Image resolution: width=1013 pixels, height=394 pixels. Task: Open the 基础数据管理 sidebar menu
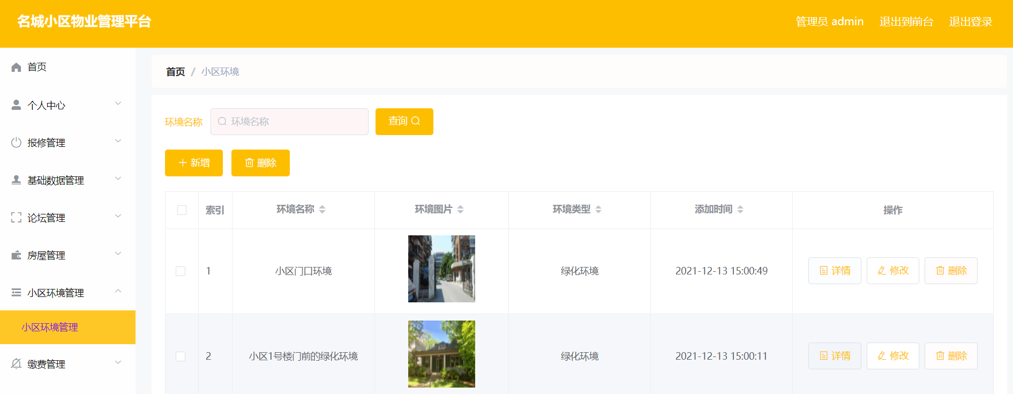tap(67, 180)
